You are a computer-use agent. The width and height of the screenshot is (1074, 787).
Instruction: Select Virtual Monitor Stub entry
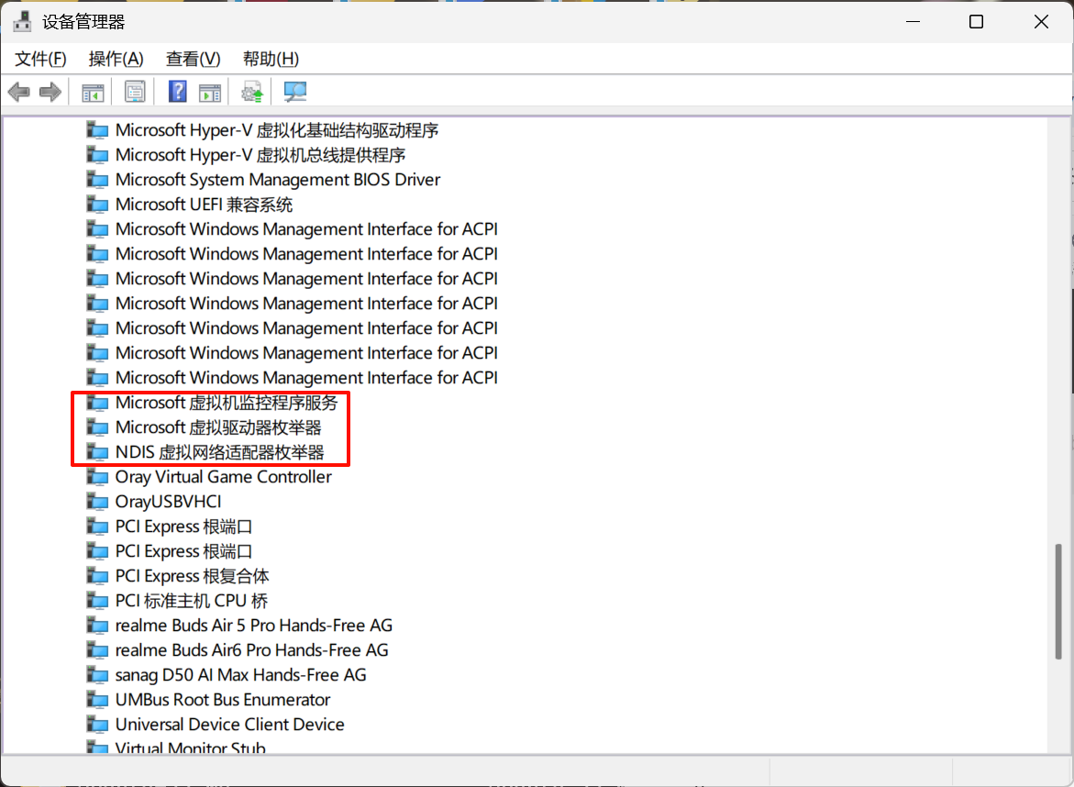(x=190, y=748)
